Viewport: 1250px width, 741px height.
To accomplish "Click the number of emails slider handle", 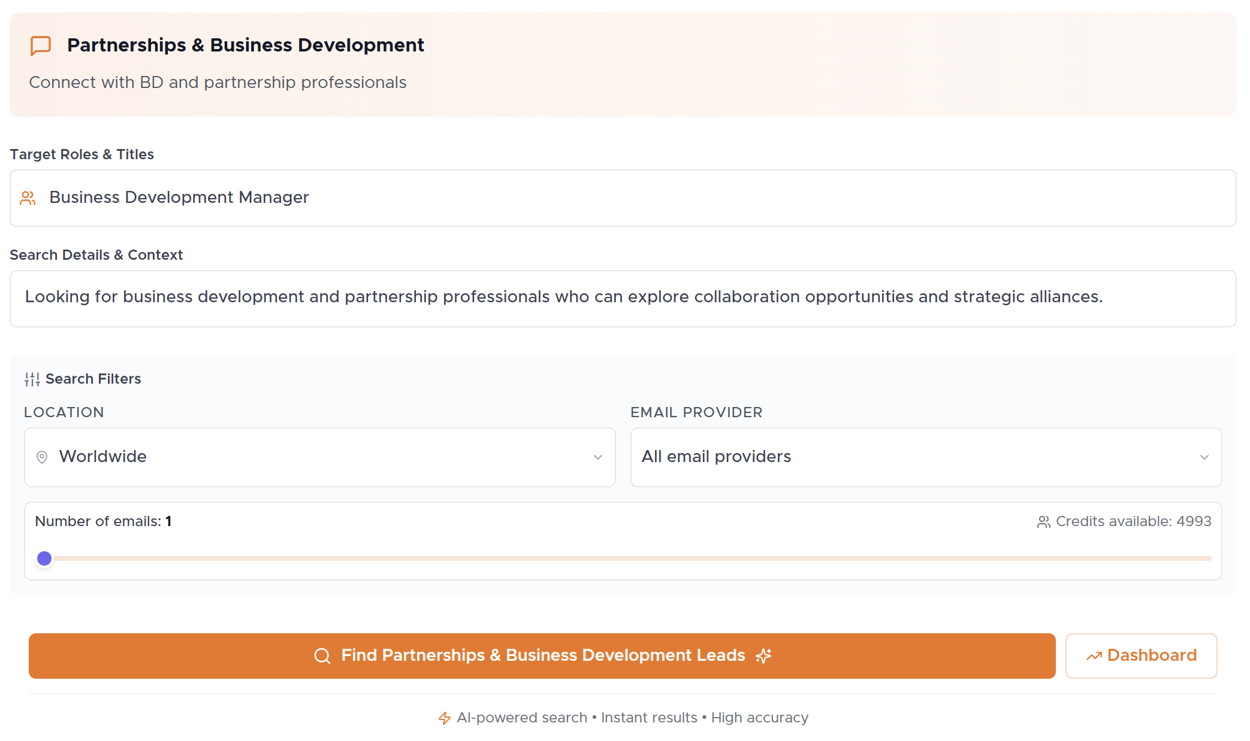I will point(44,558).
